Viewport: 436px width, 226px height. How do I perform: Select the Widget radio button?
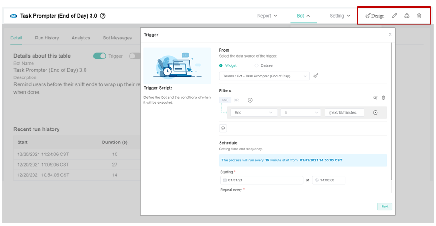point(221,65)
